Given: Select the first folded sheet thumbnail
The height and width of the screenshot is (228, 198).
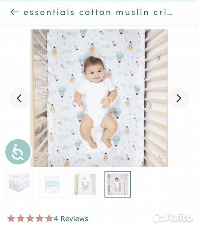Looking at the screenshot, I should click(19, 184).
